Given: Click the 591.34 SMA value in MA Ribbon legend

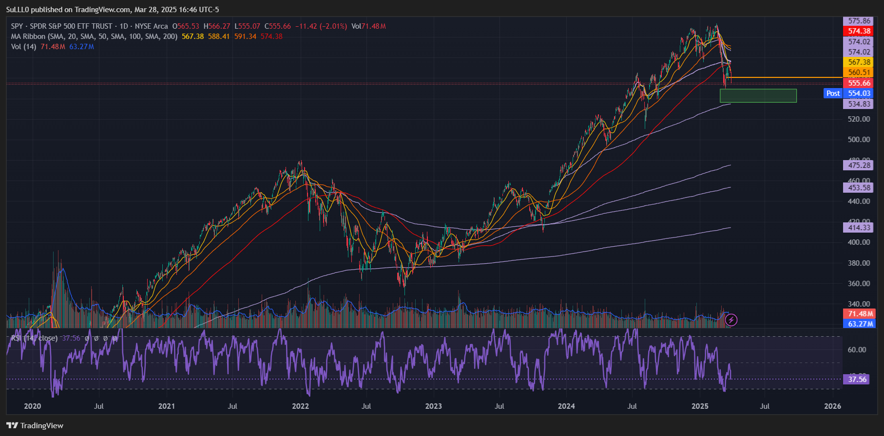Looking at the screenshot, I should [x=245, y=36].
